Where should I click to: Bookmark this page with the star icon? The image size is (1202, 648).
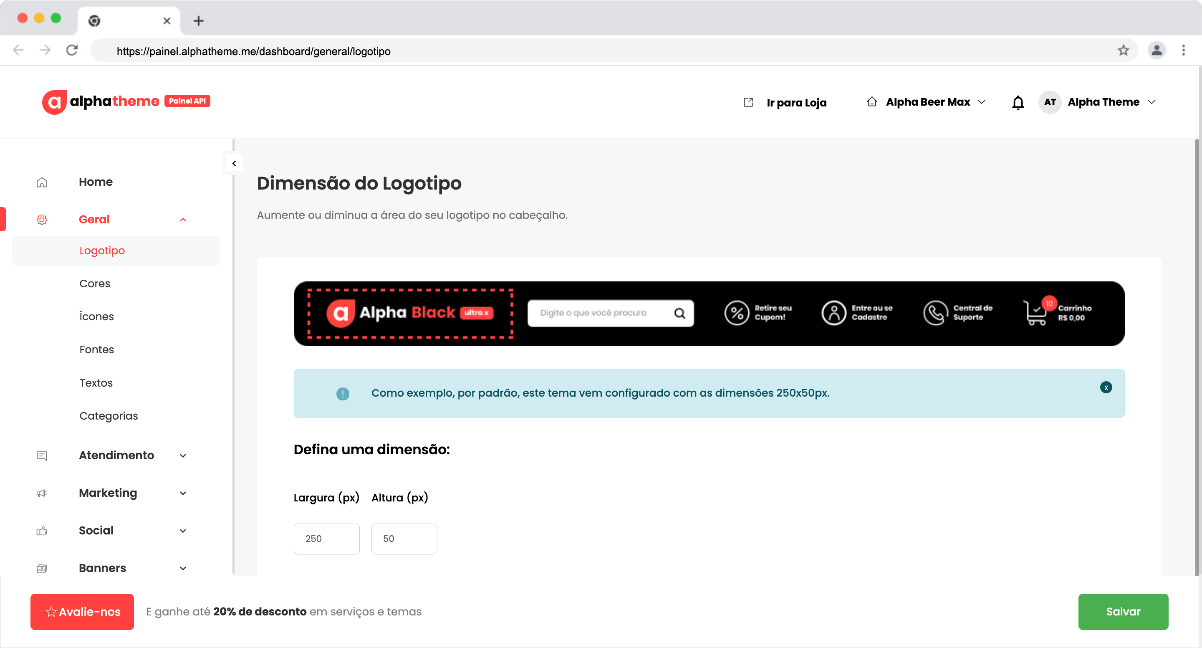[1123, 51]
